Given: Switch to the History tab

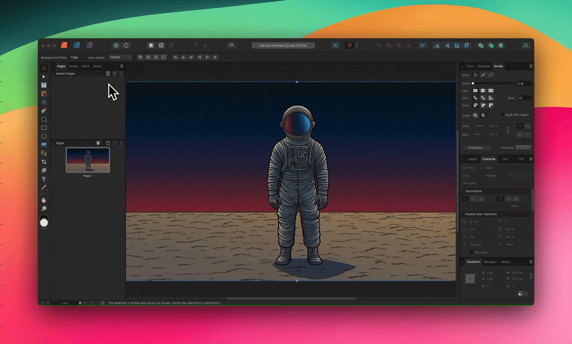Looking at the screenshot, I should tap(505, 262).
